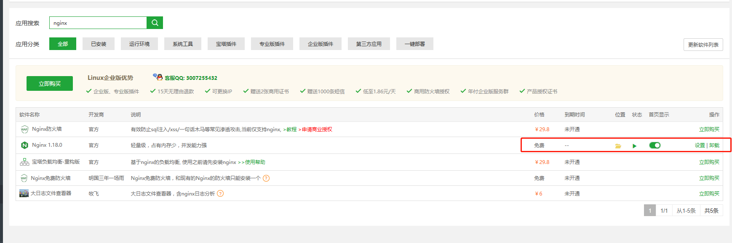
Task: Click the Nginx 1.18.0 green N logo
Action: (24, 145)
